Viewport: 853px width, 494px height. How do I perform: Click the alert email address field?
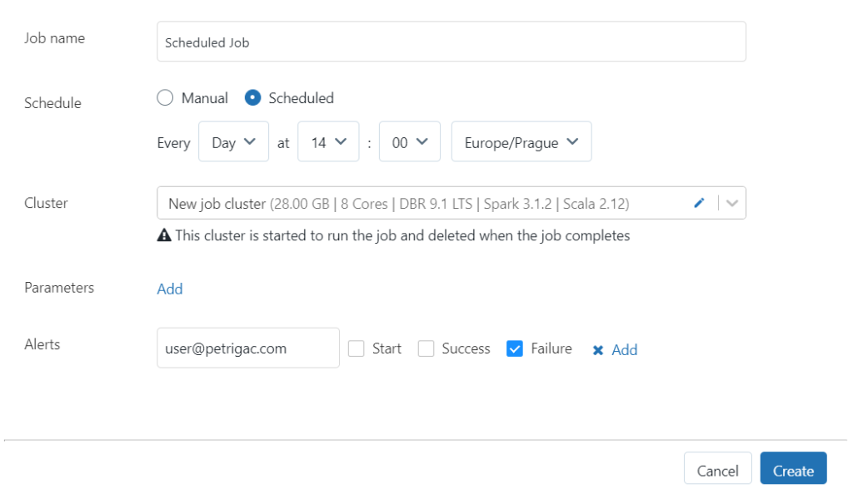point(247,348)
